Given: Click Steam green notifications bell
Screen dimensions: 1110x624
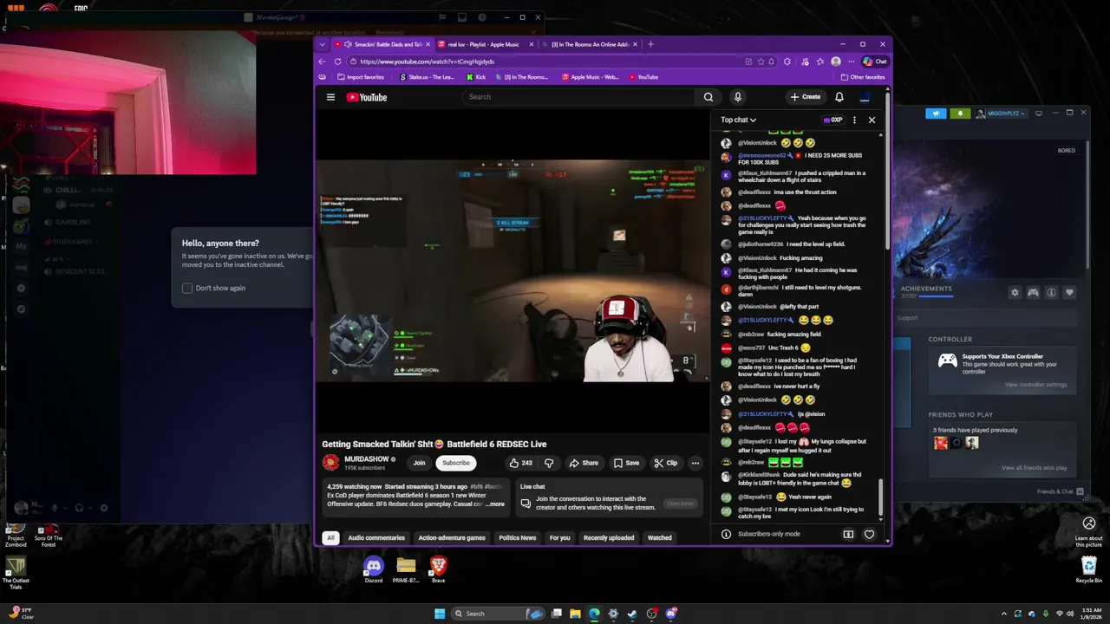Looking at the screenshot, I should pyautogui.click(x=960, y=114).
